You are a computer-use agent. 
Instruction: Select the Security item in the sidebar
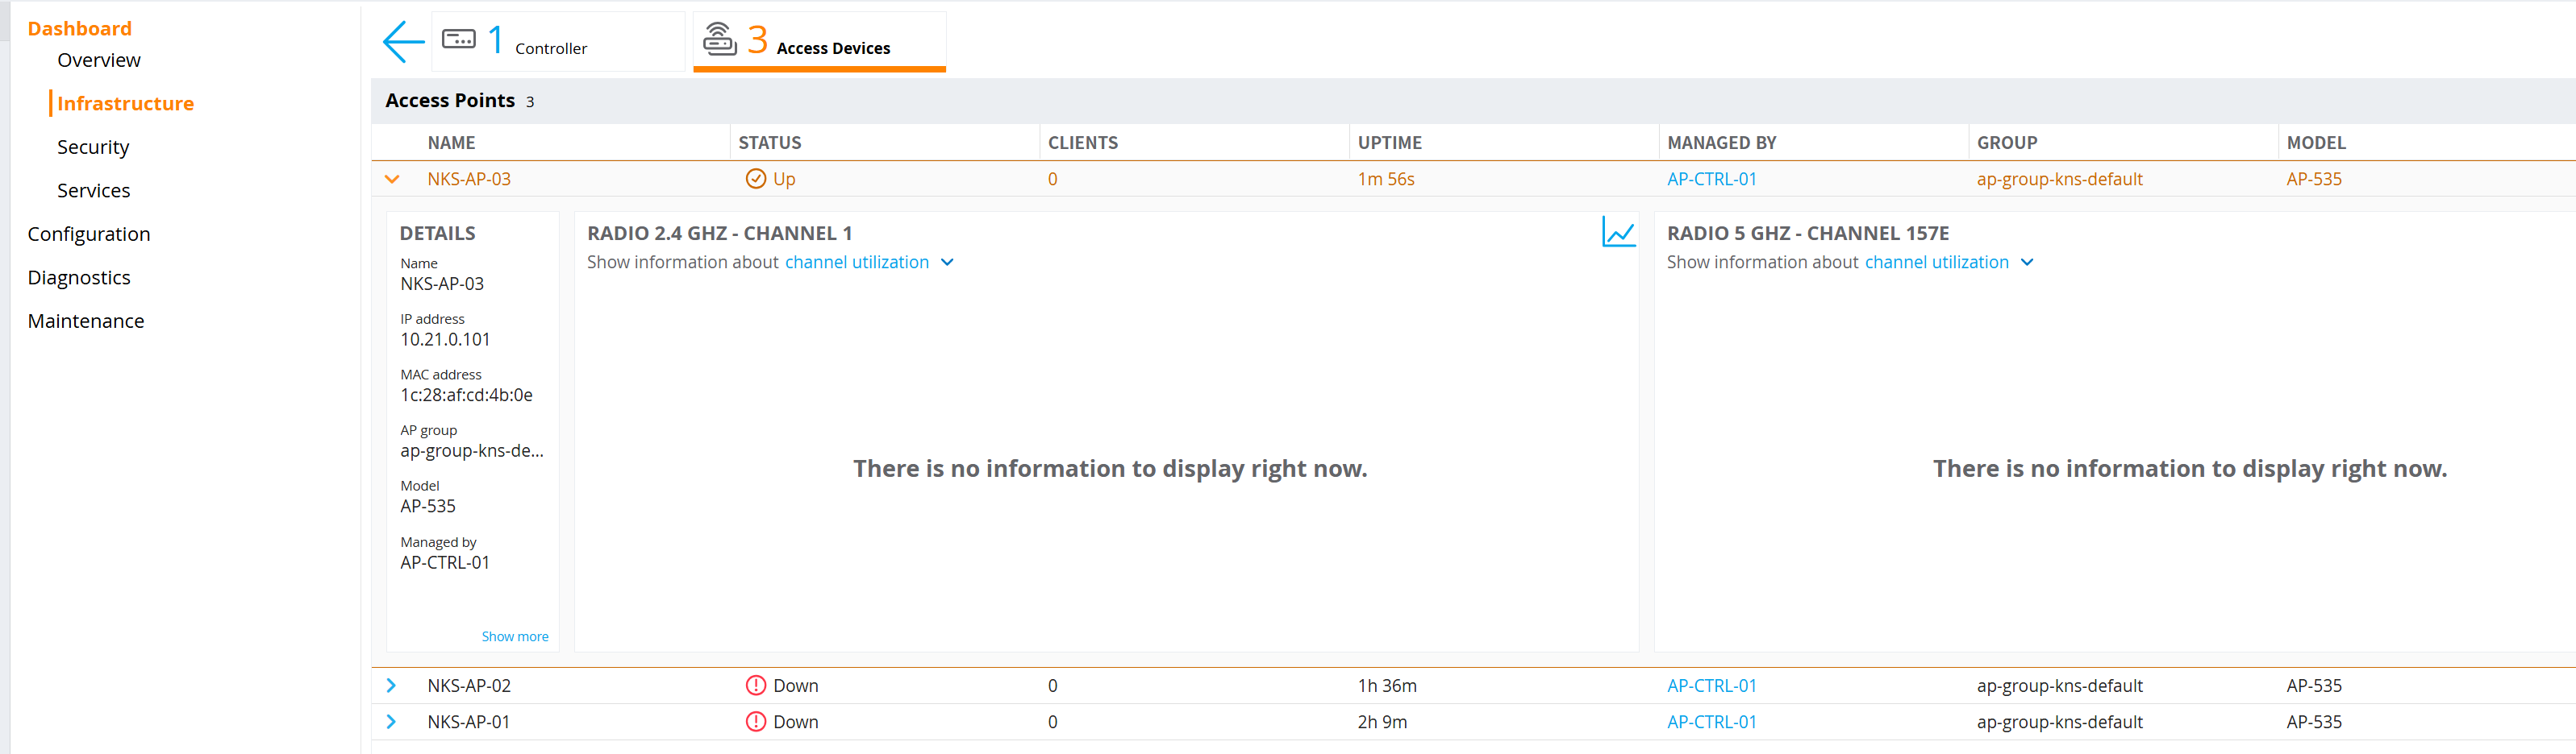click(x=92, y=146)
